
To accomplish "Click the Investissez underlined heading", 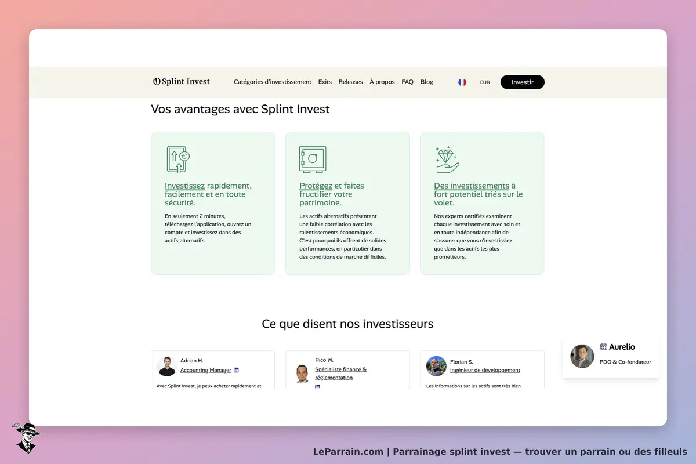I will coord(184,186).
